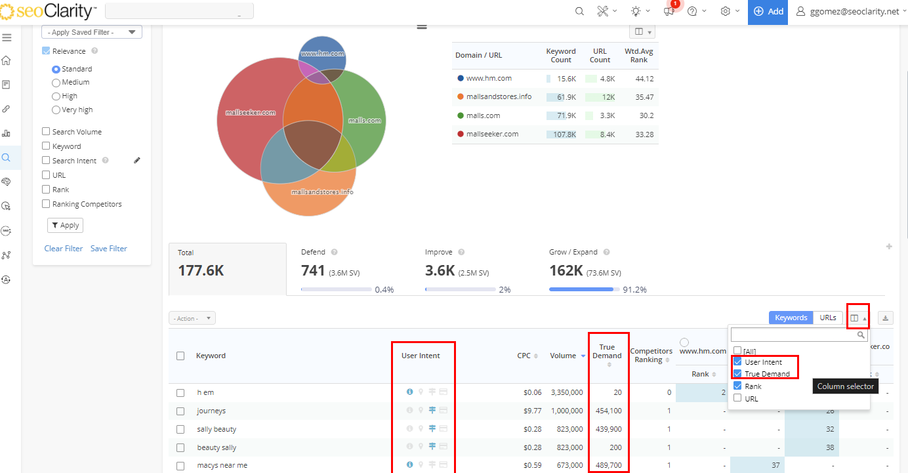Select the Defend segment tab

click(348, 269)
